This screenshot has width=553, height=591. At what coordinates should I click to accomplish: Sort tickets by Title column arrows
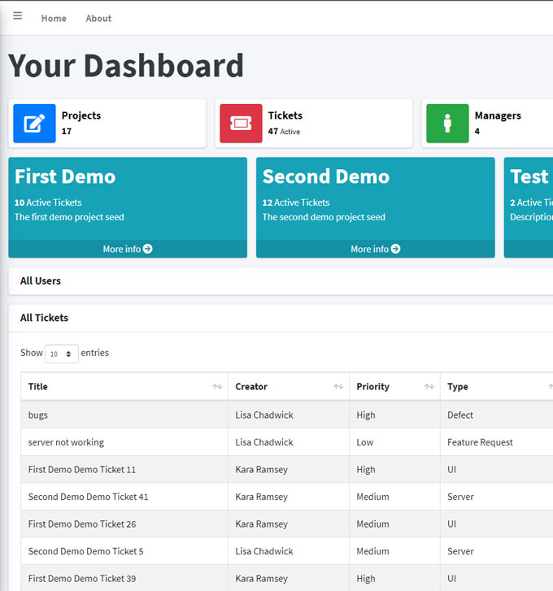(217, 387)
